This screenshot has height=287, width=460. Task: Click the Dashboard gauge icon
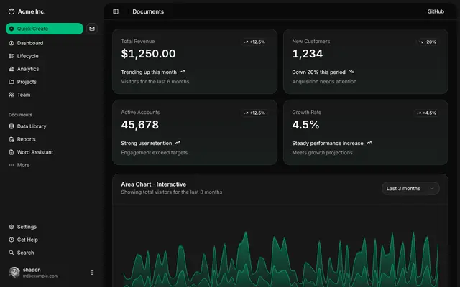pyautogui.click(x=11, y=43)
